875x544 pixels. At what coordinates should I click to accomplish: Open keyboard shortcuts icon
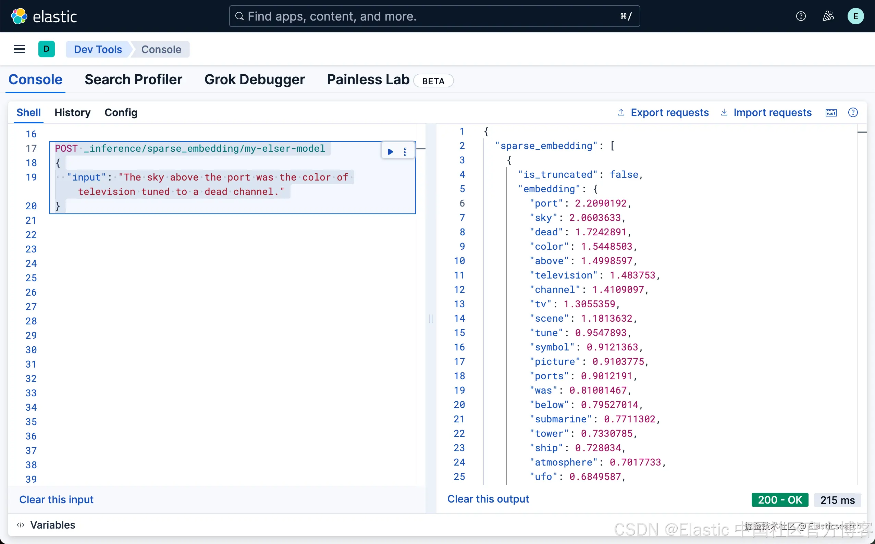831,113
